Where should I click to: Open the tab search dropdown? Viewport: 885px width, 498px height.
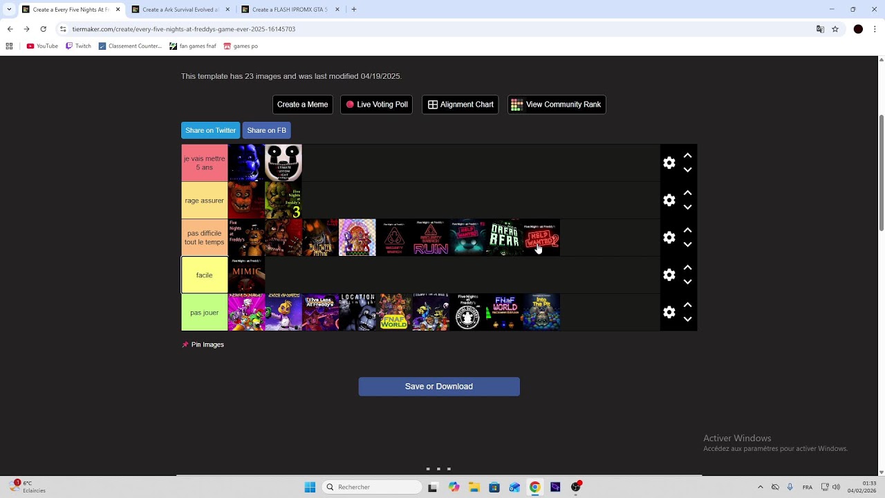[9, 10]
